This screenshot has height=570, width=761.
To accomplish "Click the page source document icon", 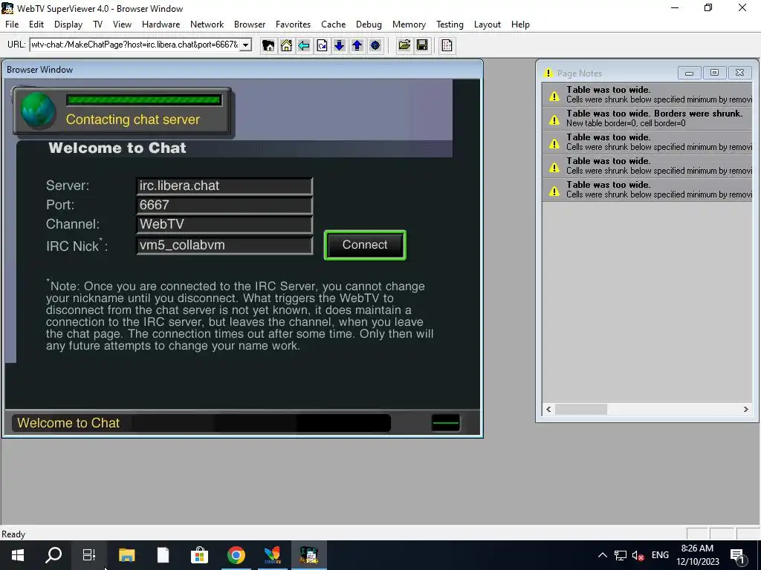I will (x=447, y=45).
